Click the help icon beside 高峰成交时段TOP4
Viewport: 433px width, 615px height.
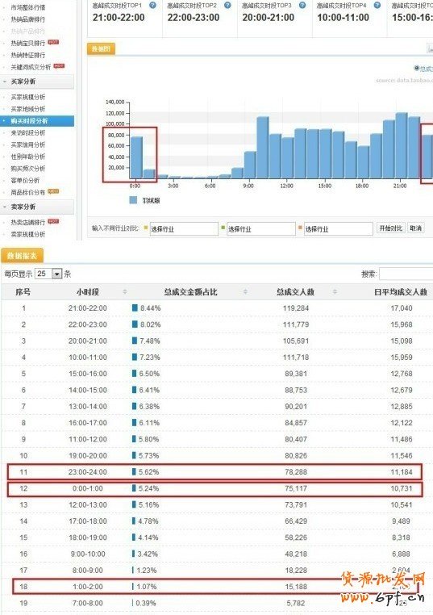(377, 5)
